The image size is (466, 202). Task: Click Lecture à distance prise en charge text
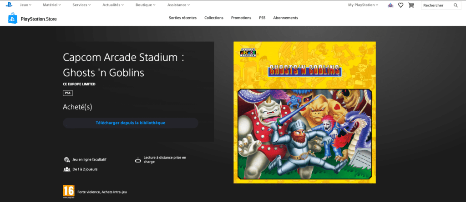[x=165, y=160]
